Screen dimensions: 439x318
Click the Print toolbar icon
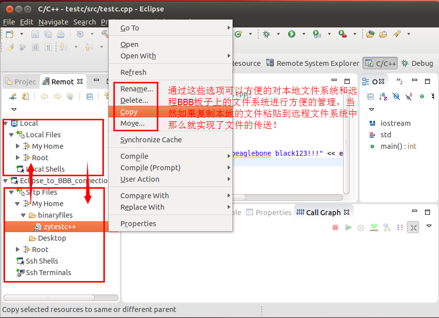[61, 34]
